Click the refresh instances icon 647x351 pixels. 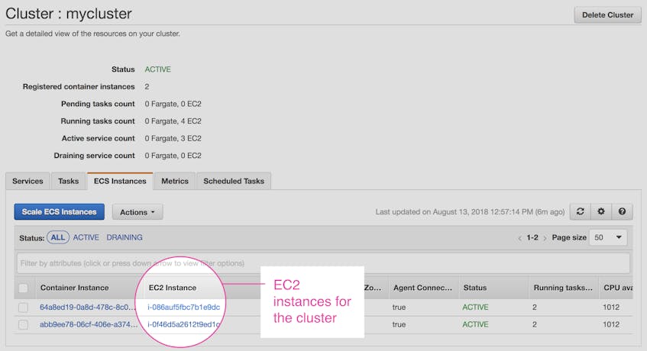tap(580, 212)
